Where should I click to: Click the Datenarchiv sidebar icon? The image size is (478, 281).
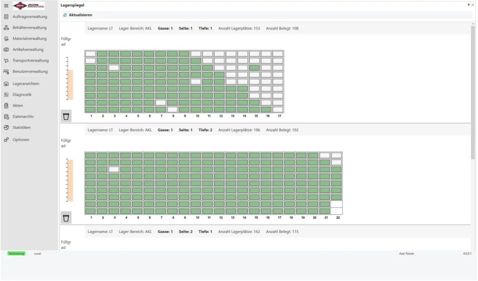tap(6, 117)
